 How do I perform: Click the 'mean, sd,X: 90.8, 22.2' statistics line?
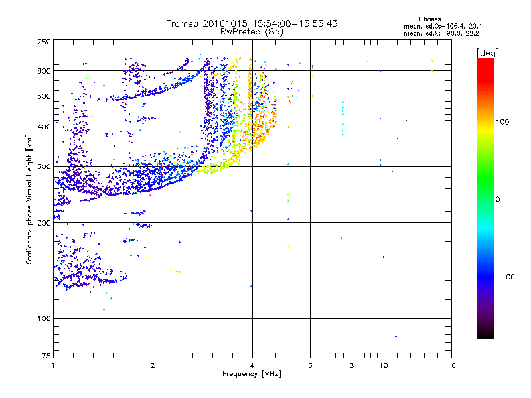click(x=441, y=33)
